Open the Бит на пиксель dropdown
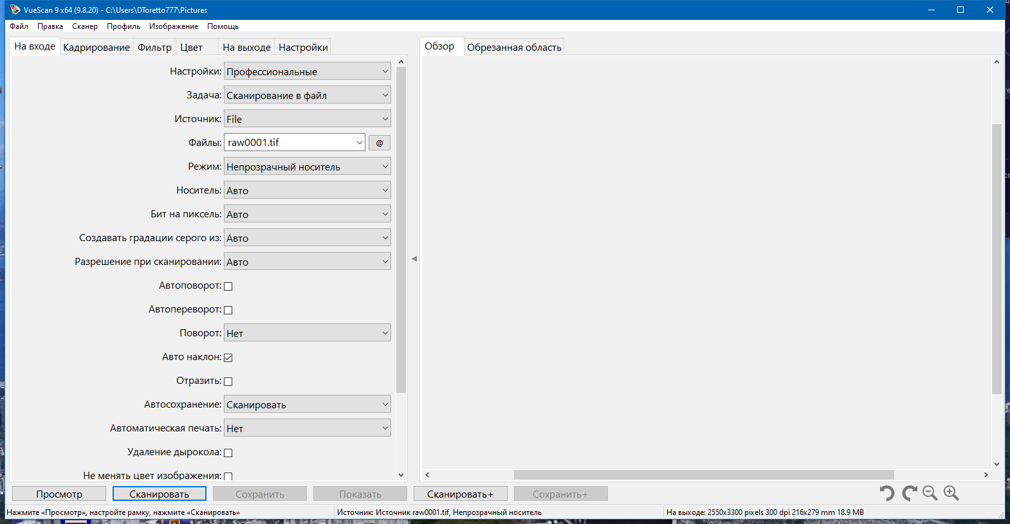1010x524 pixels. coord(308,214)
